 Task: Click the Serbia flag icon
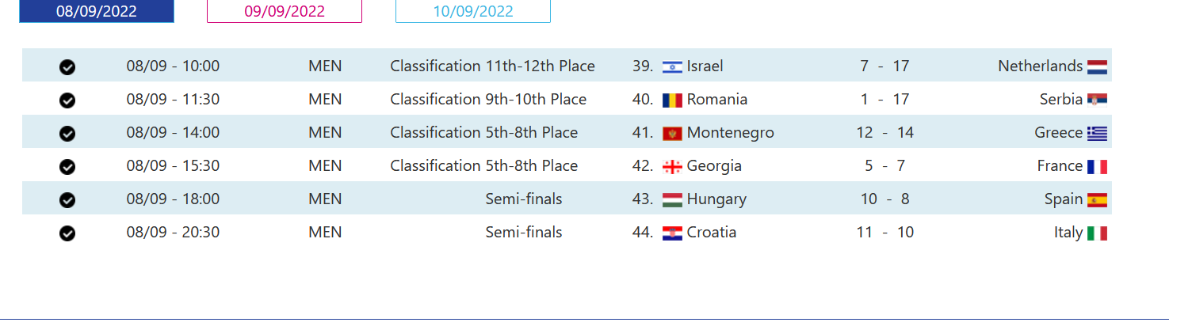1097,100
